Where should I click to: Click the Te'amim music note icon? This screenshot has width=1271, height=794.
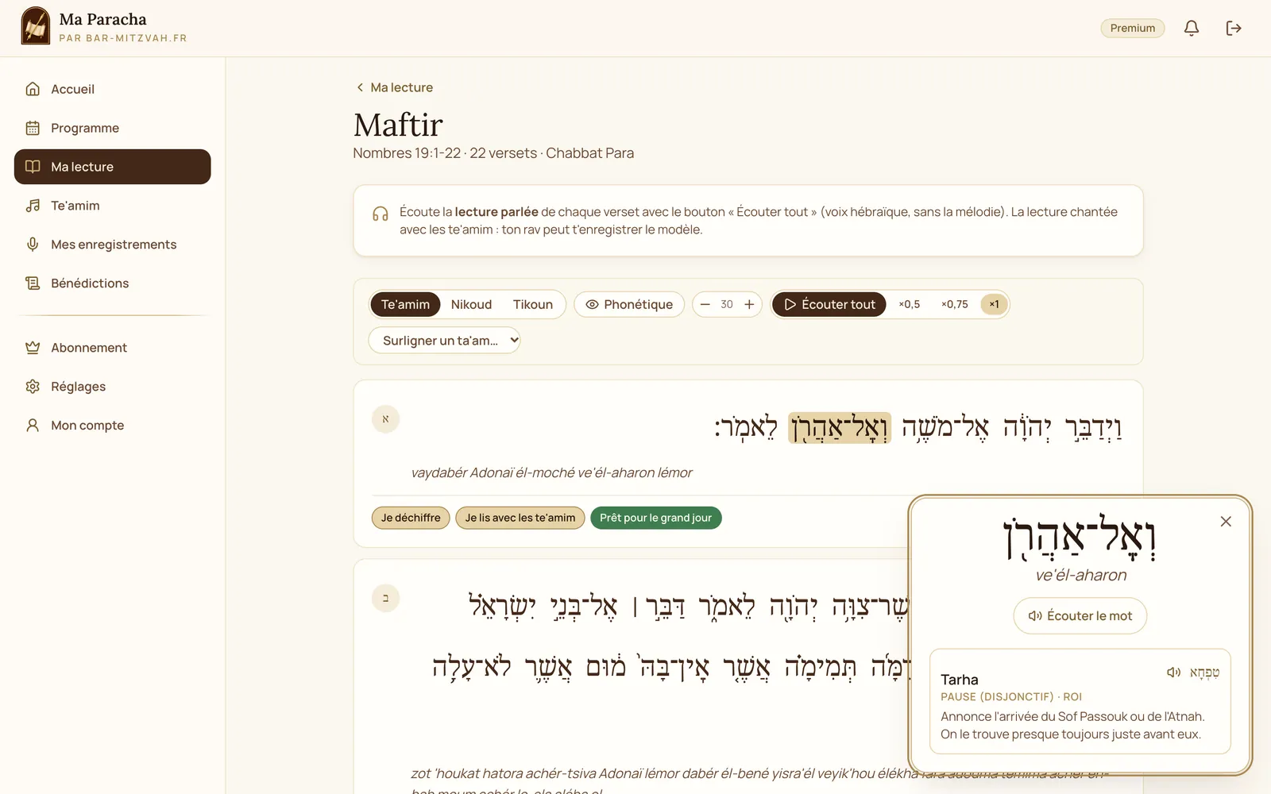(x=33, y=206)
